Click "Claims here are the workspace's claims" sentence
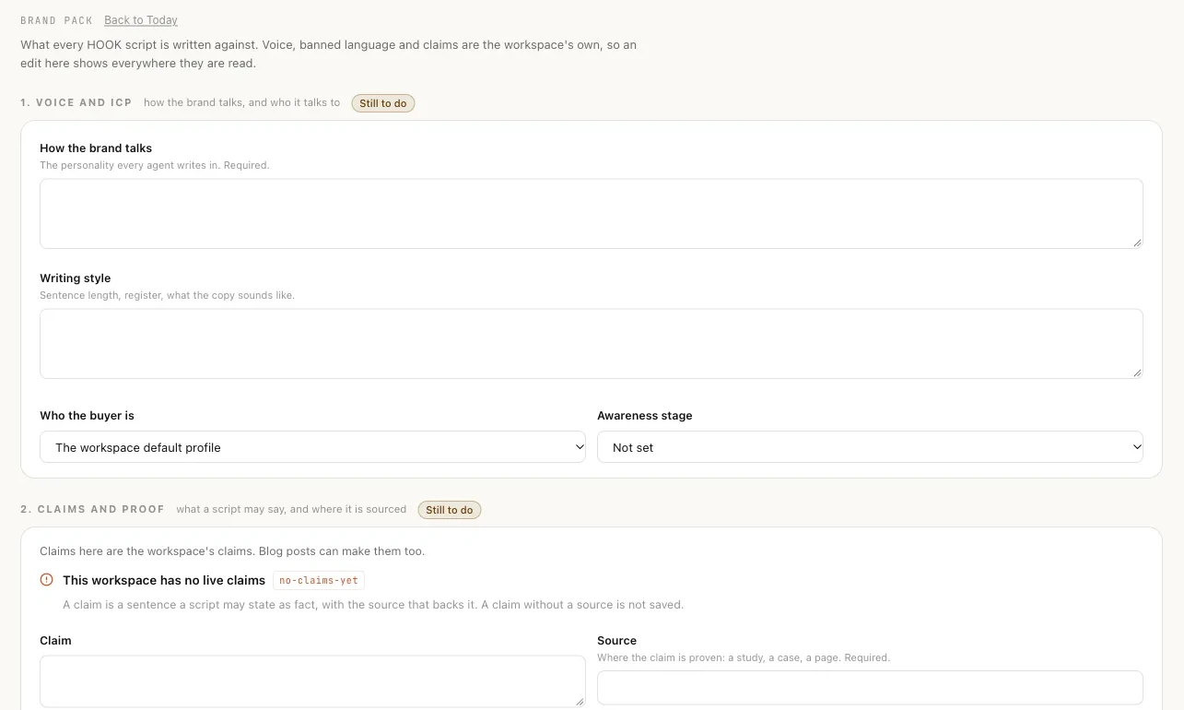The height and width of the screenshot is (710, 1184). [232, 551]
